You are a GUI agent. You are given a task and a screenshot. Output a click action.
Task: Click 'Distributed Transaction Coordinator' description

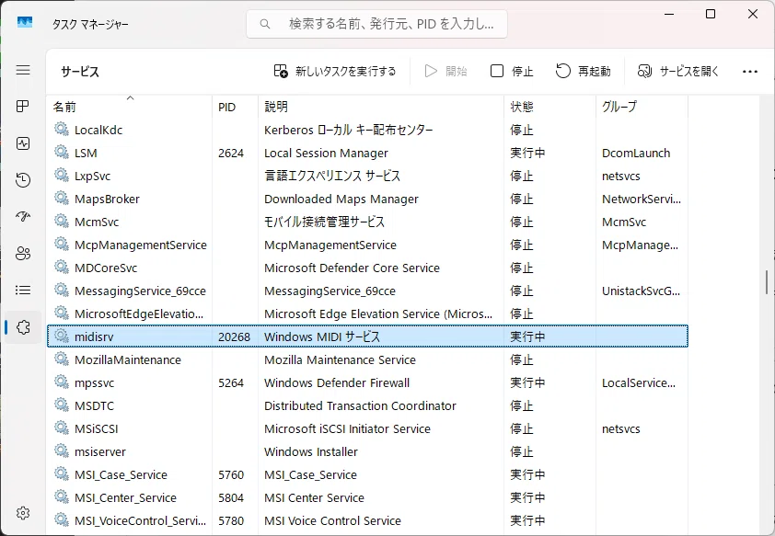click(360, 405)
